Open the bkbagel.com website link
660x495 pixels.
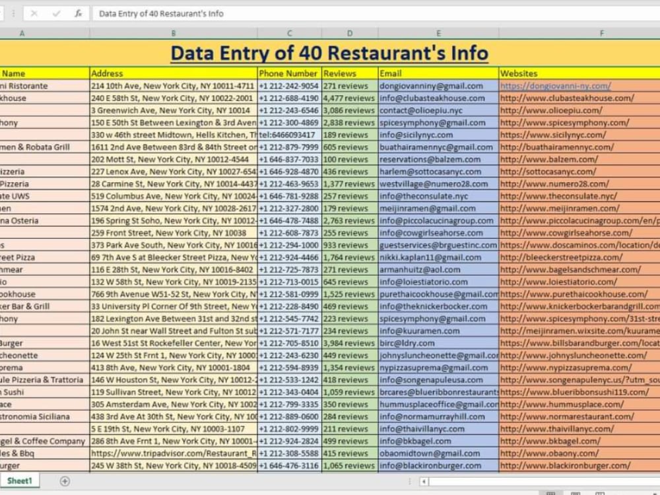(550, 441)
